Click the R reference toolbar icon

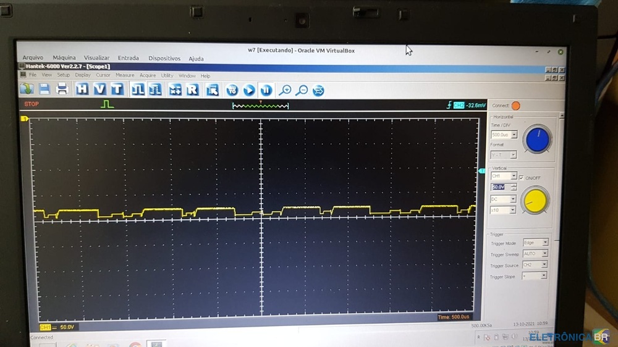click(x=192, y=90)
